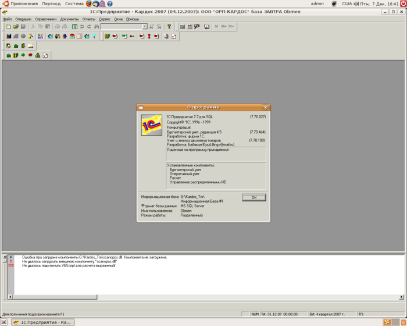Image resolution: width=407 pixels, height=326 pixels.
Task: Click the red-roofed house icon
Action: coord(72,36)
